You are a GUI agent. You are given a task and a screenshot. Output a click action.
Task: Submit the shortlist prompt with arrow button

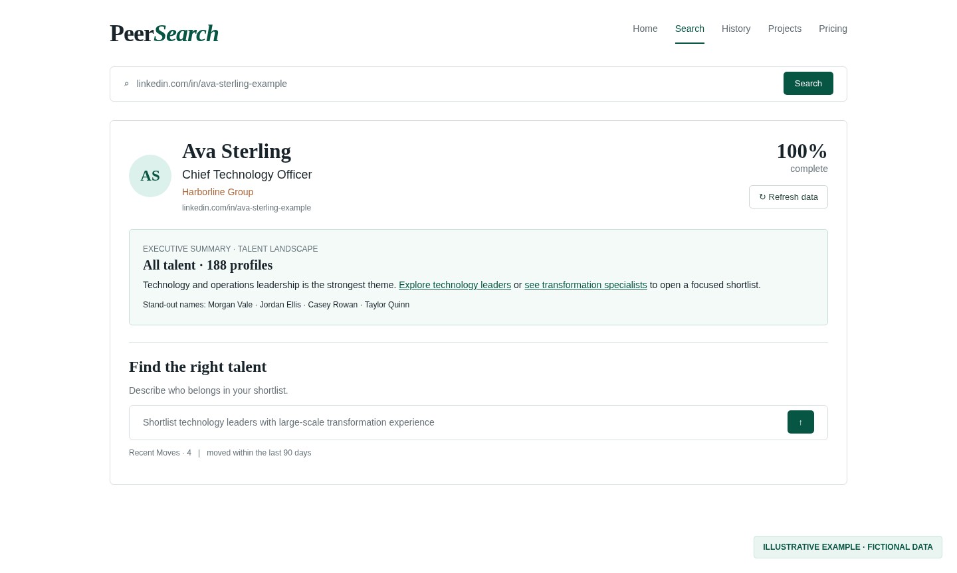(x=801, y=422)
